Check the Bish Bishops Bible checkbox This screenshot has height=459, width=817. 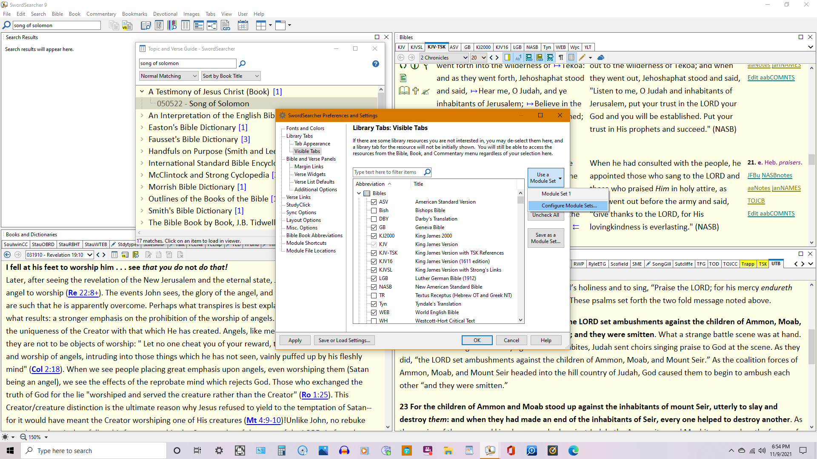click(374, 210)
